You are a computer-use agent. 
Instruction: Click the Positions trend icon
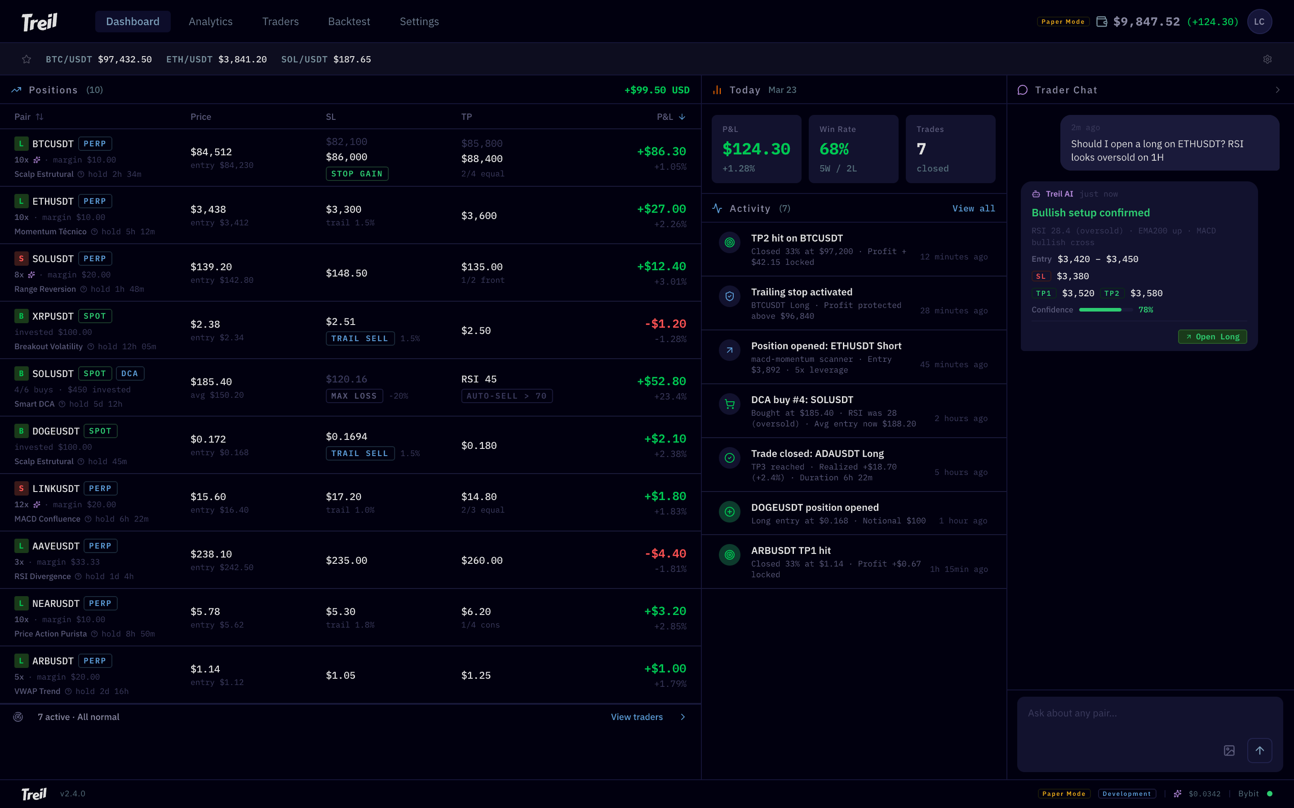click(x=17, y=90)
